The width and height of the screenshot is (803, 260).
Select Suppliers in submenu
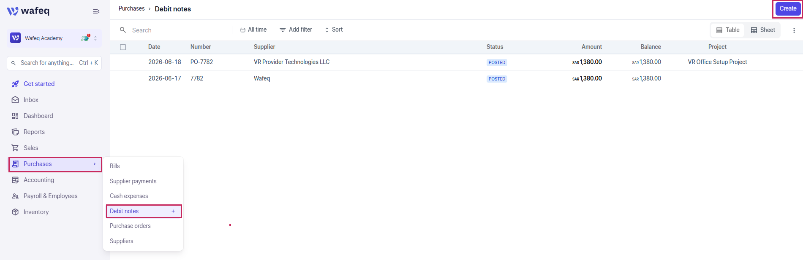[121, 241]
